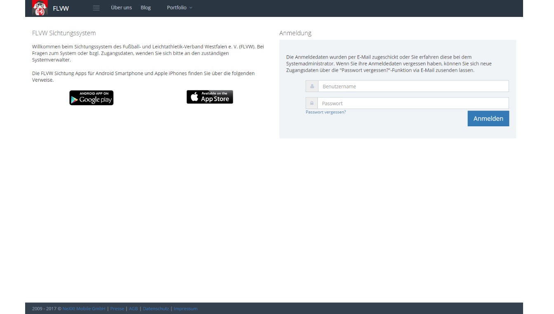Screen dimensions: 554x314
Task: Open the NeXXt Mobile GmbH footer link
Action: [x=84, y=309]
